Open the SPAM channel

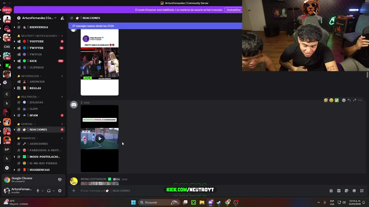(40, 115)
